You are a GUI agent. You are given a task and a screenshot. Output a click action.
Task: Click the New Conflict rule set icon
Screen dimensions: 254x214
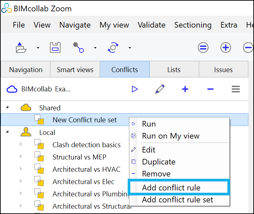(39, 120)
